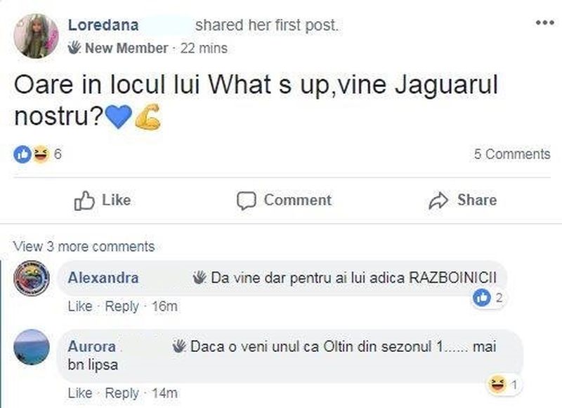
Task: Click the blue thumbs-up reaction icon on post
Action: 22,155
